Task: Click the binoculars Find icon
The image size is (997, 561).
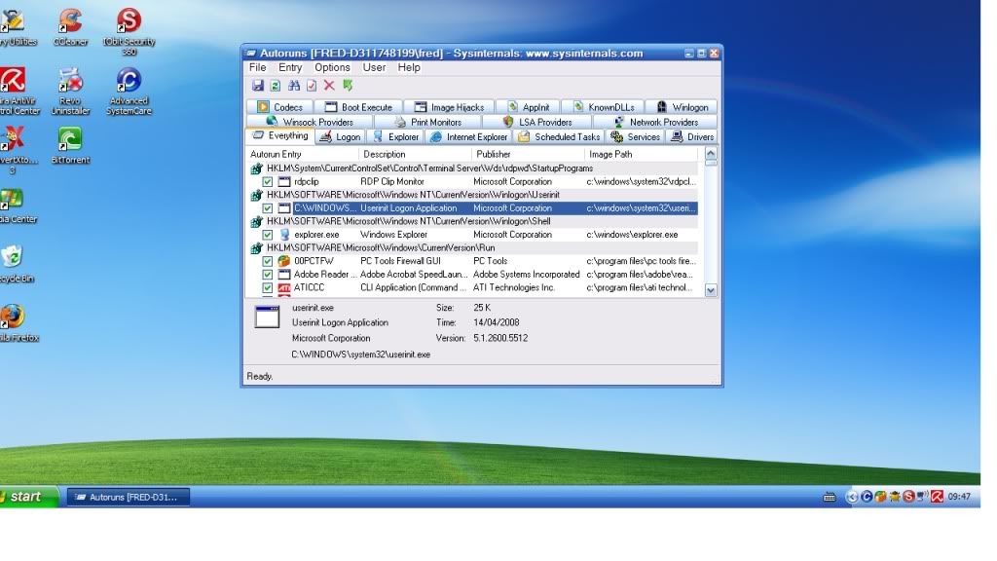Action: 293,86
